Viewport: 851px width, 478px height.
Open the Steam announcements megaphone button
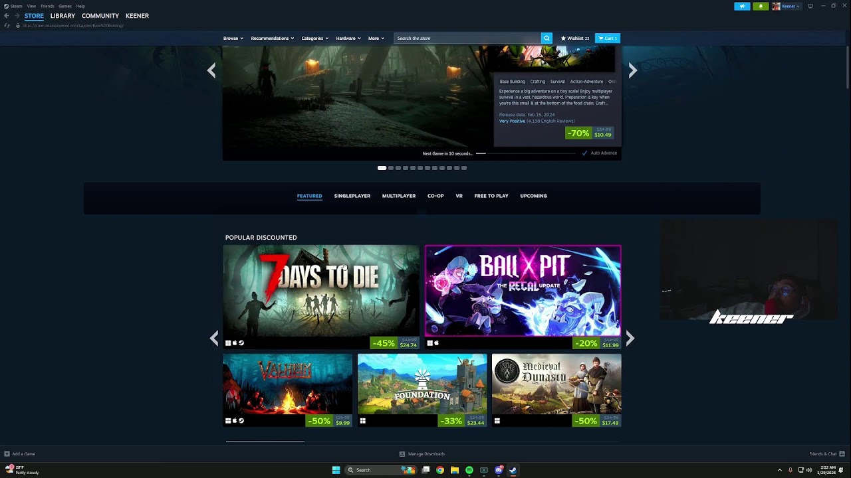coord(742,6)
